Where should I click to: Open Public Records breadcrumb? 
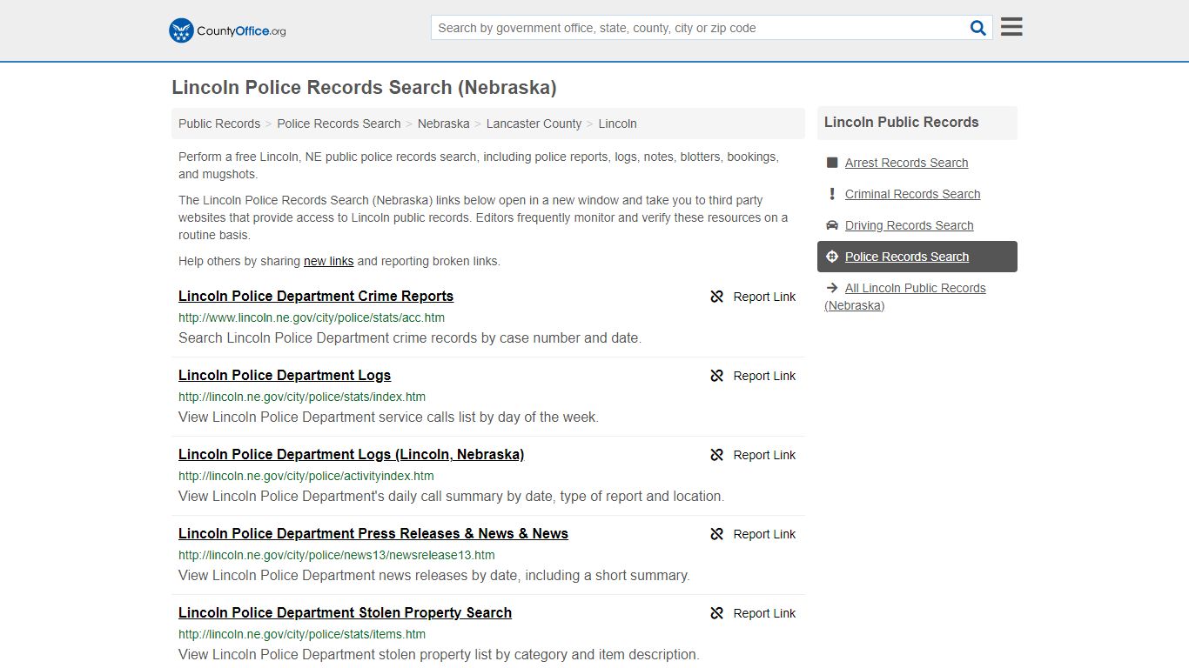(x=219, y=124)
